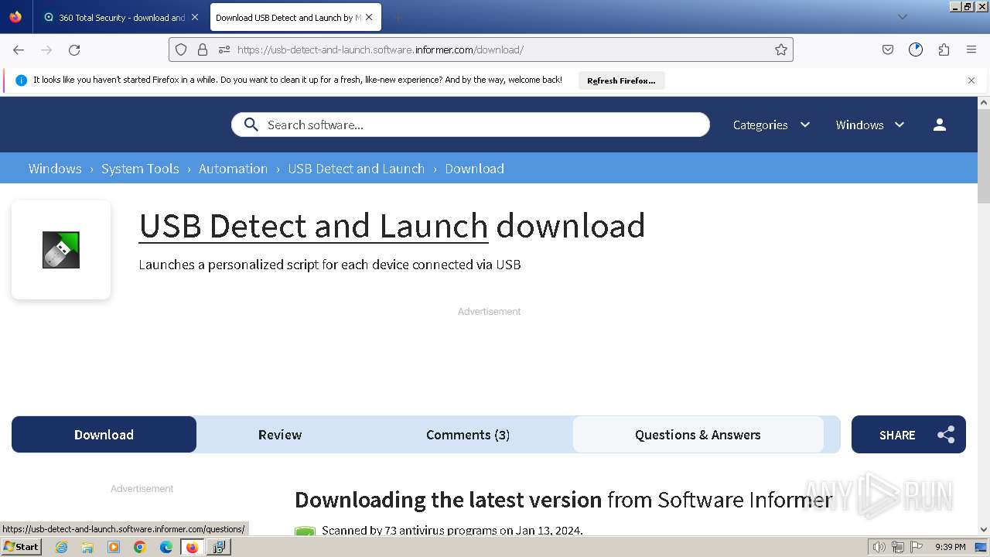Bookmark this page with the star

pos(781,50)
